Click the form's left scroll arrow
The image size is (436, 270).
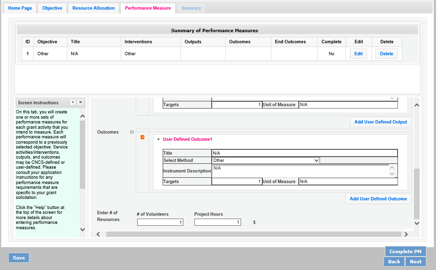[x=98, y=234]
